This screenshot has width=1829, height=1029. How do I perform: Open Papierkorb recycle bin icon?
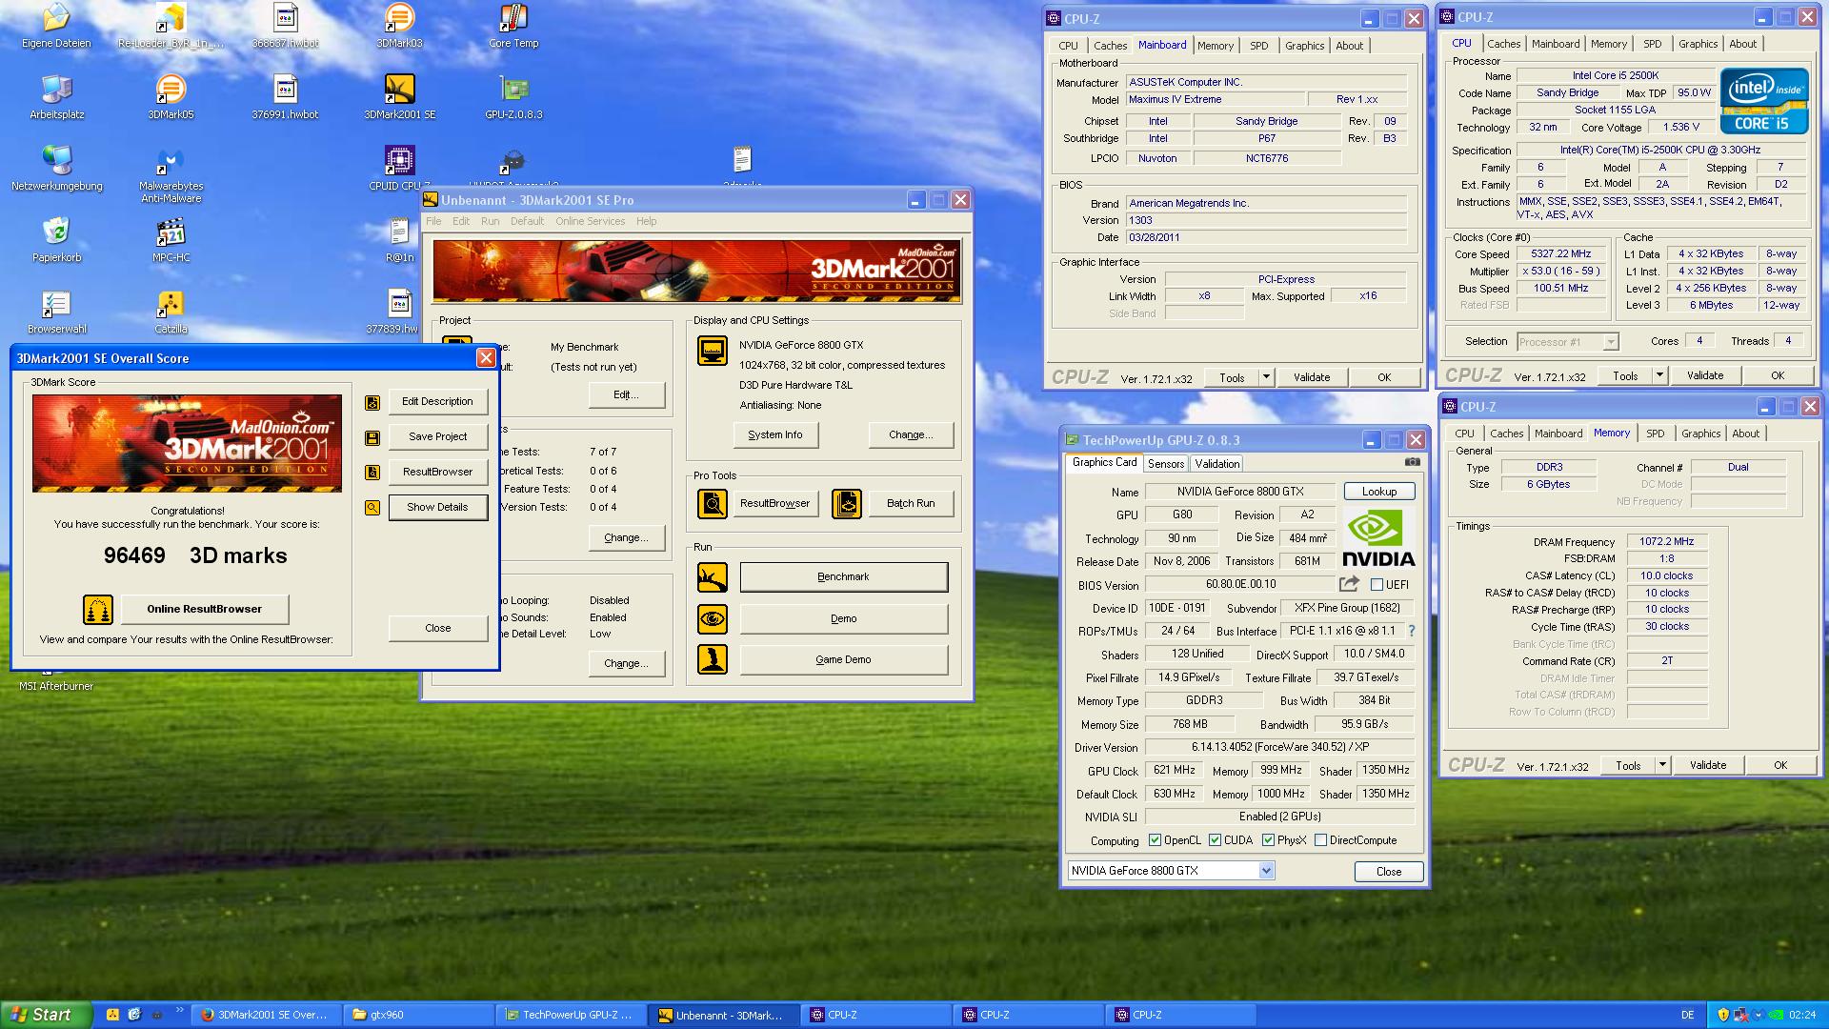(56, 239)
